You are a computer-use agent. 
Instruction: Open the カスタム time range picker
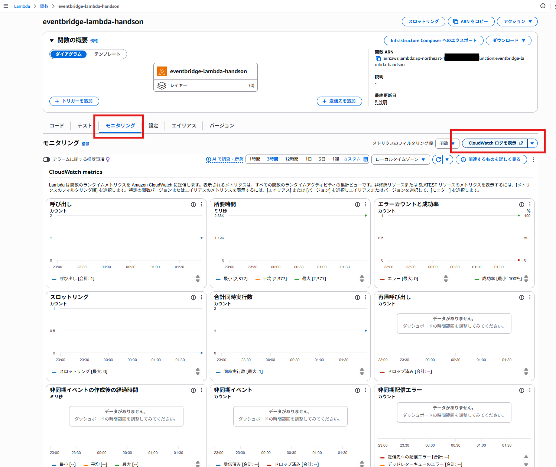tap(355, 159)
